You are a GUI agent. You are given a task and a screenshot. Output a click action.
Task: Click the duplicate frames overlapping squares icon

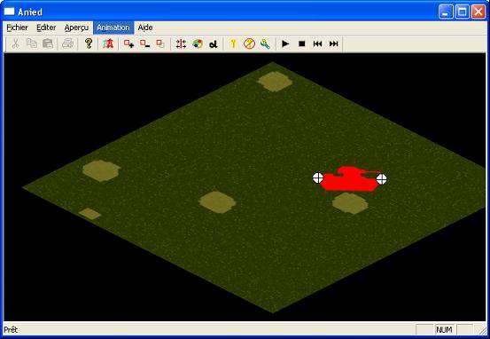(x=160, y=43)
